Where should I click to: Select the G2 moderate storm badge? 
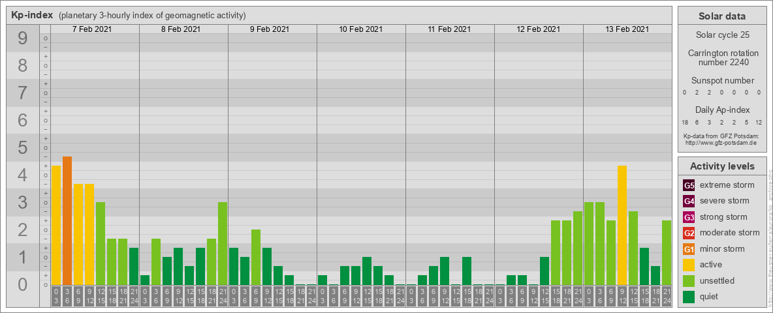coord(689,233)
